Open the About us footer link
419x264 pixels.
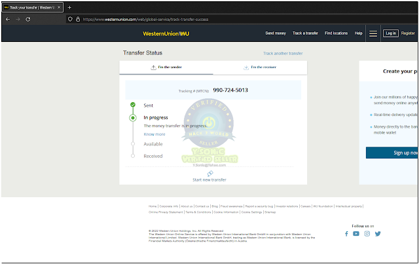pyautogui.click(x=187, y=206)
